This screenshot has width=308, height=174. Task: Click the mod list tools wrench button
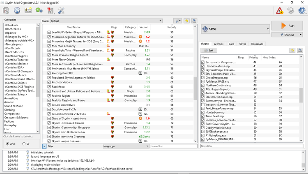click(x=177, y=21)
